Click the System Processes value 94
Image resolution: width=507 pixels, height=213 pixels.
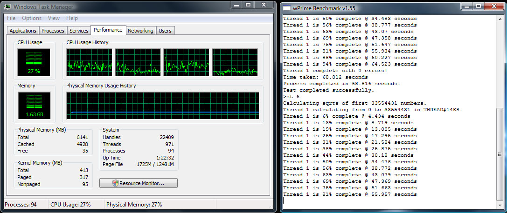point(171,151)
